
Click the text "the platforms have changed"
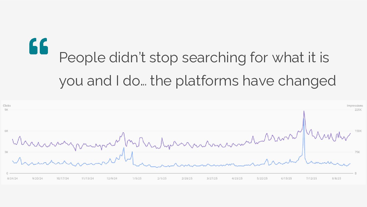(x=243, y=81)
